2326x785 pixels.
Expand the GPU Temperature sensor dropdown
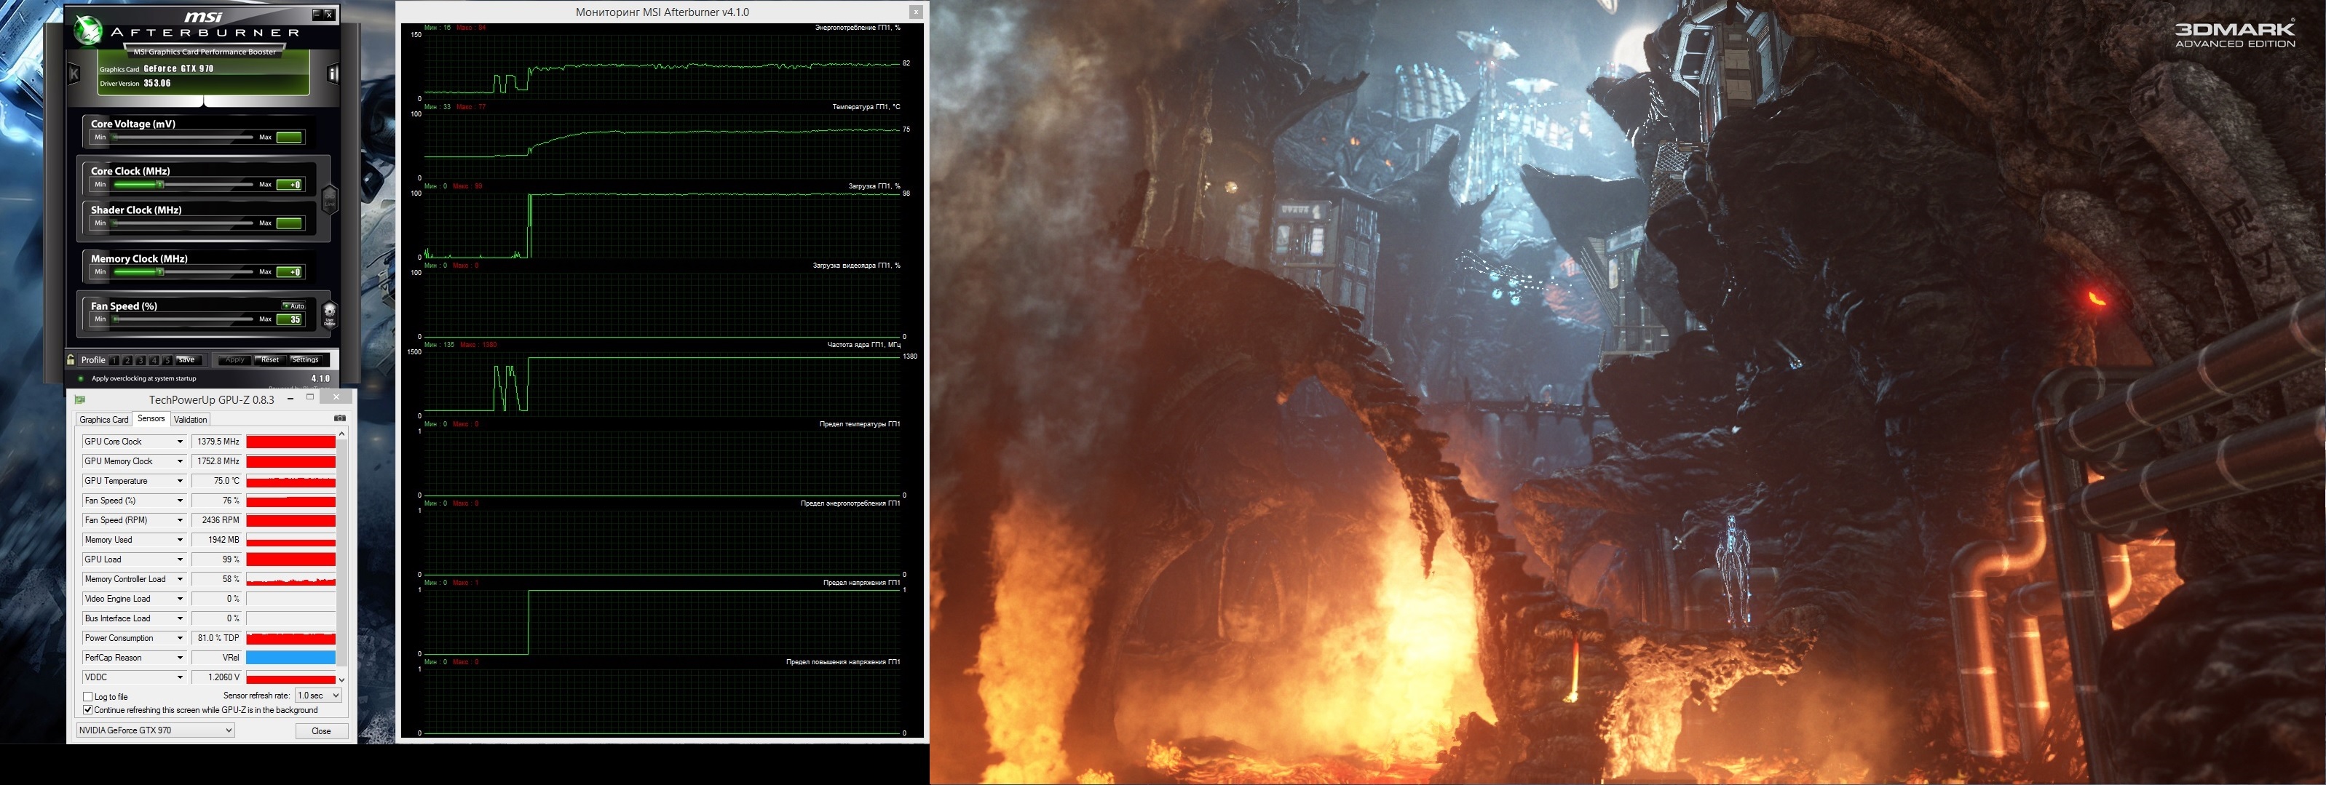coord(180,481)
